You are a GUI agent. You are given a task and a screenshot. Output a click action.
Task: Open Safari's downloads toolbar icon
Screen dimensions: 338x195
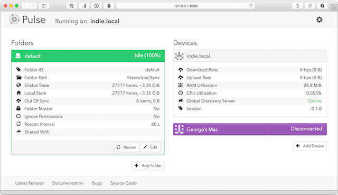[322, 6]
